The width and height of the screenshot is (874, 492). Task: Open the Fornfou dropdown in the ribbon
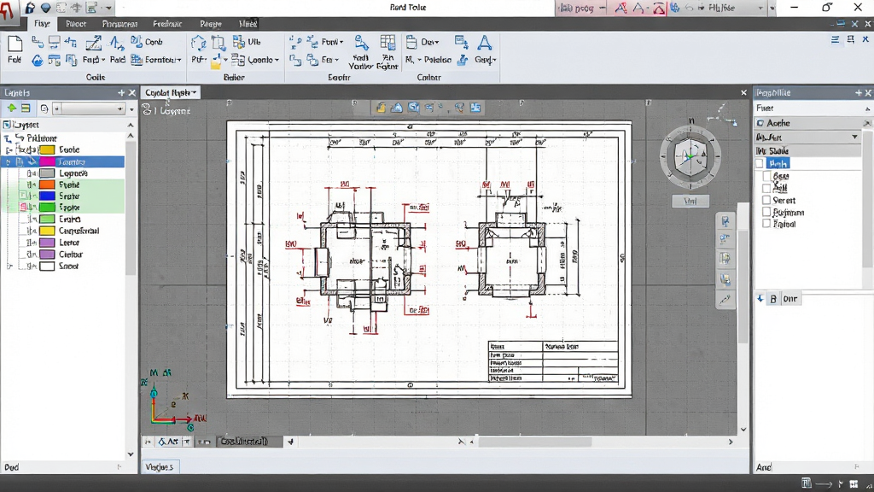click(156, 60)
